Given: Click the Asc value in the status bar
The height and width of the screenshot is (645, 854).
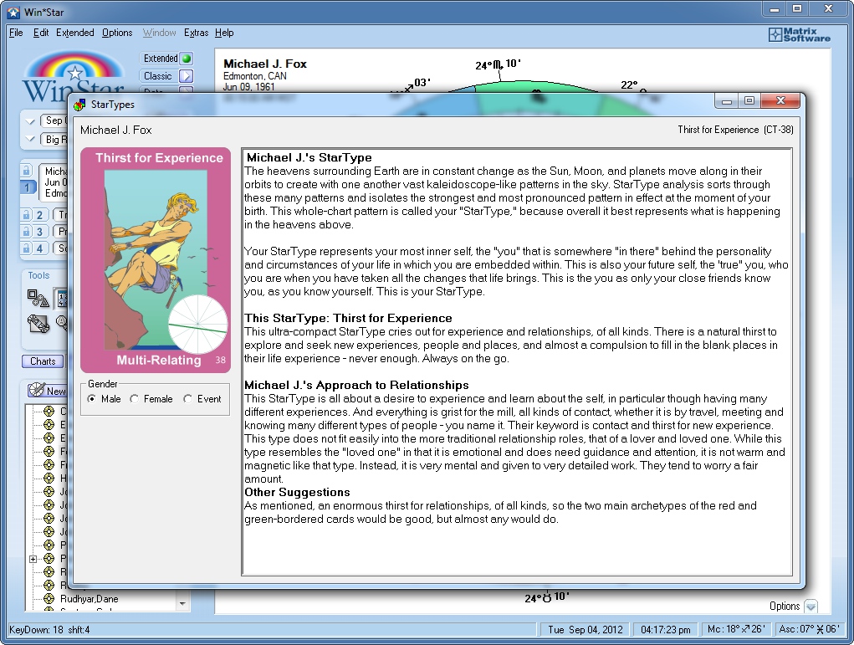Looking at the screenshot, I should (x=810, y=629).
